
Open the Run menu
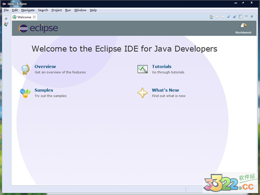pyautogui.click(x=68, y=10)
